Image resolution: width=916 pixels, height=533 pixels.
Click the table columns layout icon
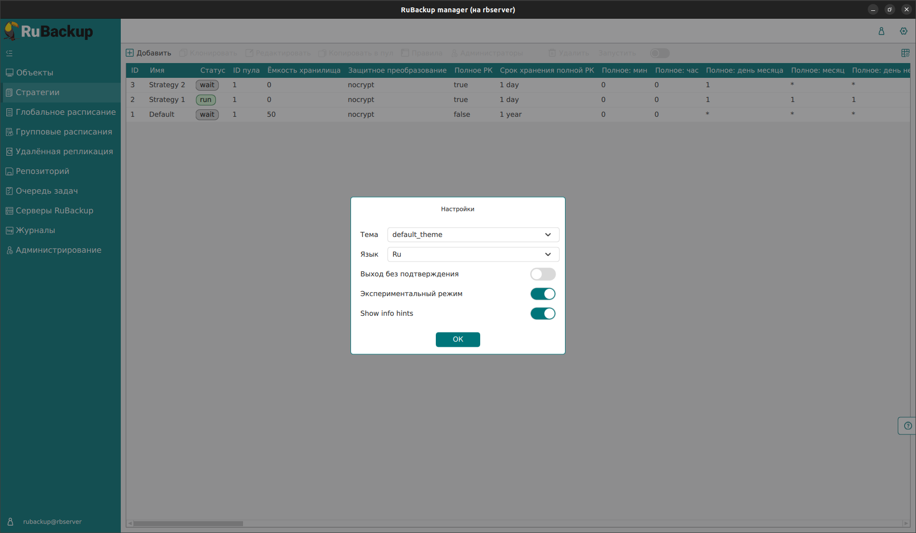[x=905, y=53]
